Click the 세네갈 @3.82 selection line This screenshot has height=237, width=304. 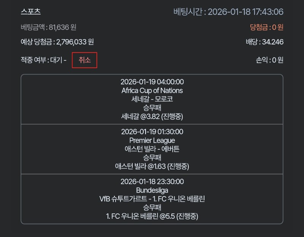pos(152,117)
